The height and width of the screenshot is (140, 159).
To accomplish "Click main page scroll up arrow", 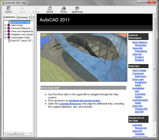I will pyautogui.click(x=154, y=16).
